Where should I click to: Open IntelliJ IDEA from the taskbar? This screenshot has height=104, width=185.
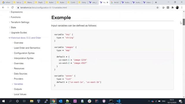pos(97,101)
